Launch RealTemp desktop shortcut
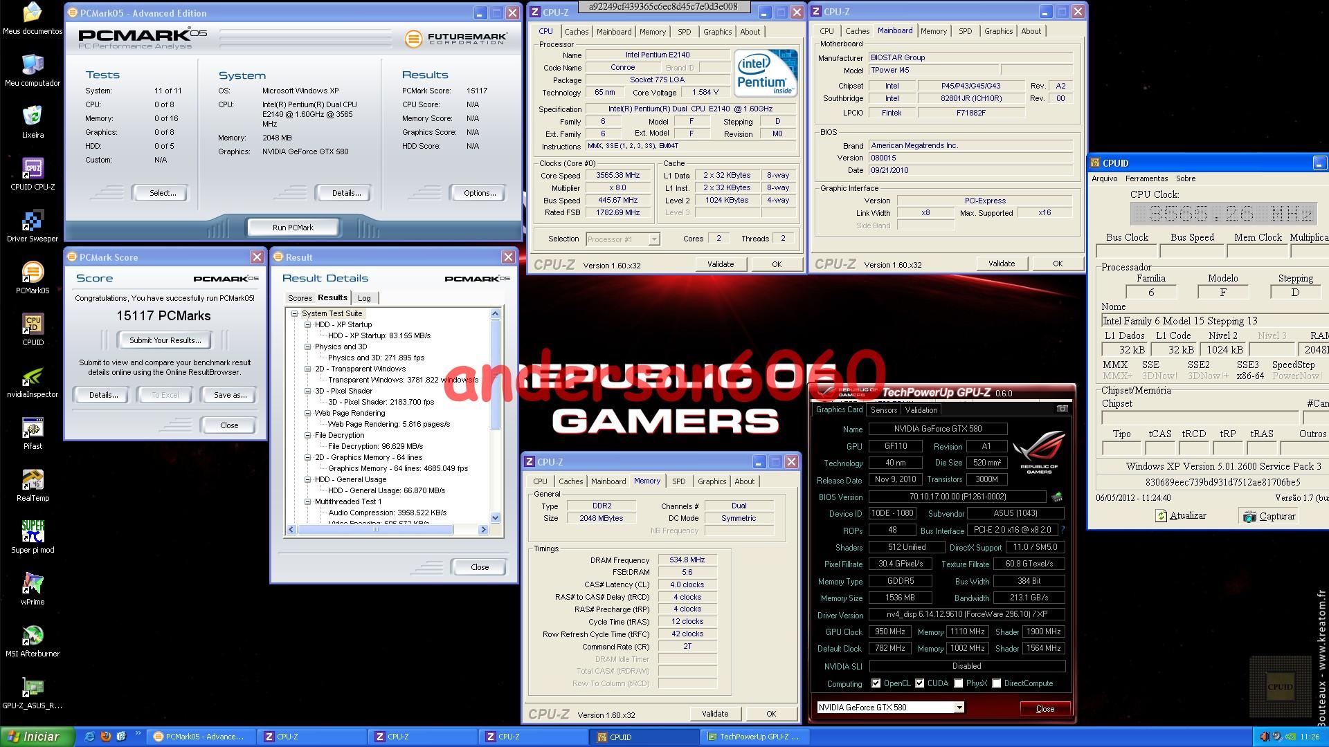The image size is (1329, 747). click(33, 486)
